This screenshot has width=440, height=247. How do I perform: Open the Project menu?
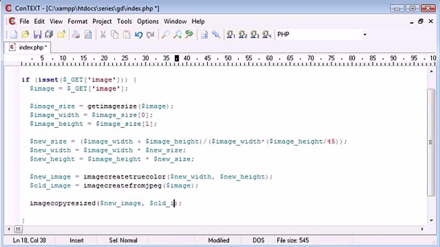coord(102,21)
